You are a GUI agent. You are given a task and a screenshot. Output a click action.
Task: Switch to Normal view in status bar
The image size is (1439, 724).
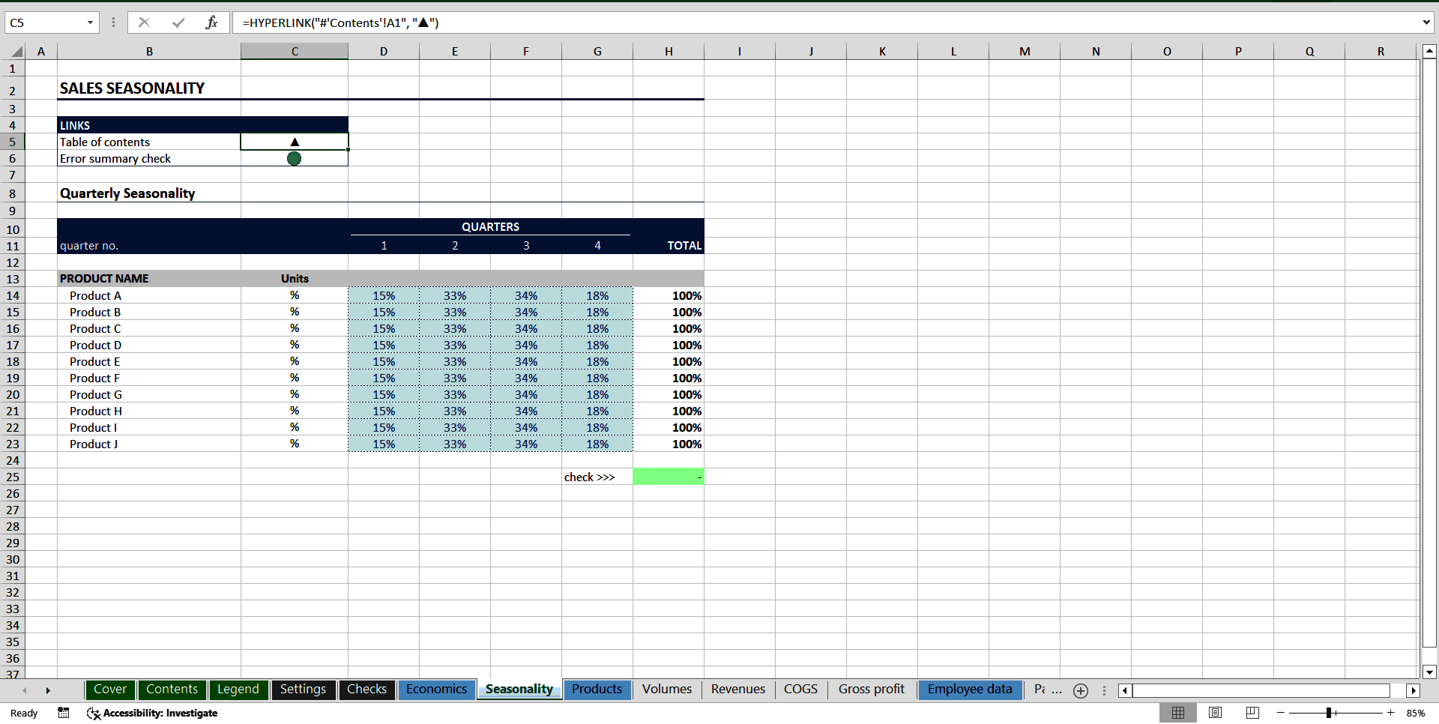[1178, 713]
